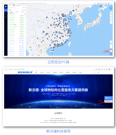This screenshot has height=135, width=116.
Task: Open the fifth SEEWORLD navigation item
Action: click(61, 72)
